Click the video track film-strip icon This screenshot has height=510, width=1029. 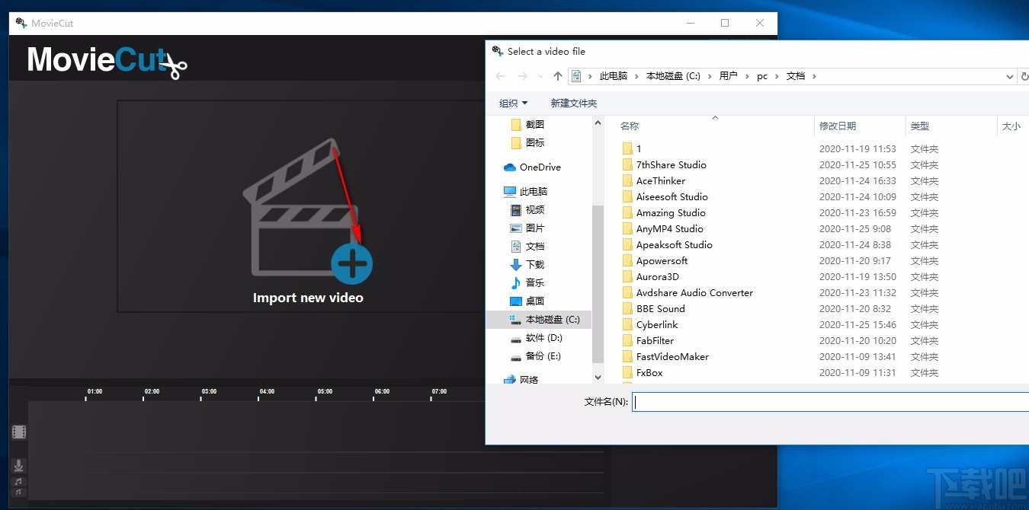point(19,432)
